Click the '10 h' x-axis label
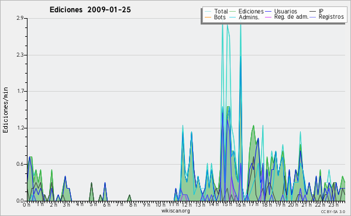This screenshot has height=216, width=351. tap(160, 205)
